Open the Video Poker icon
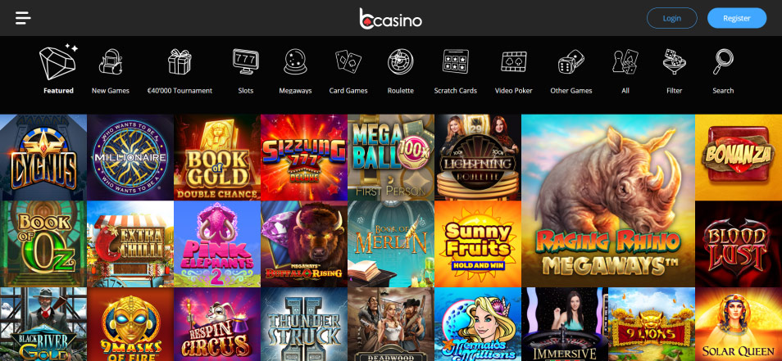The height and width of the screenshot is (361, 782). [514, 62]
